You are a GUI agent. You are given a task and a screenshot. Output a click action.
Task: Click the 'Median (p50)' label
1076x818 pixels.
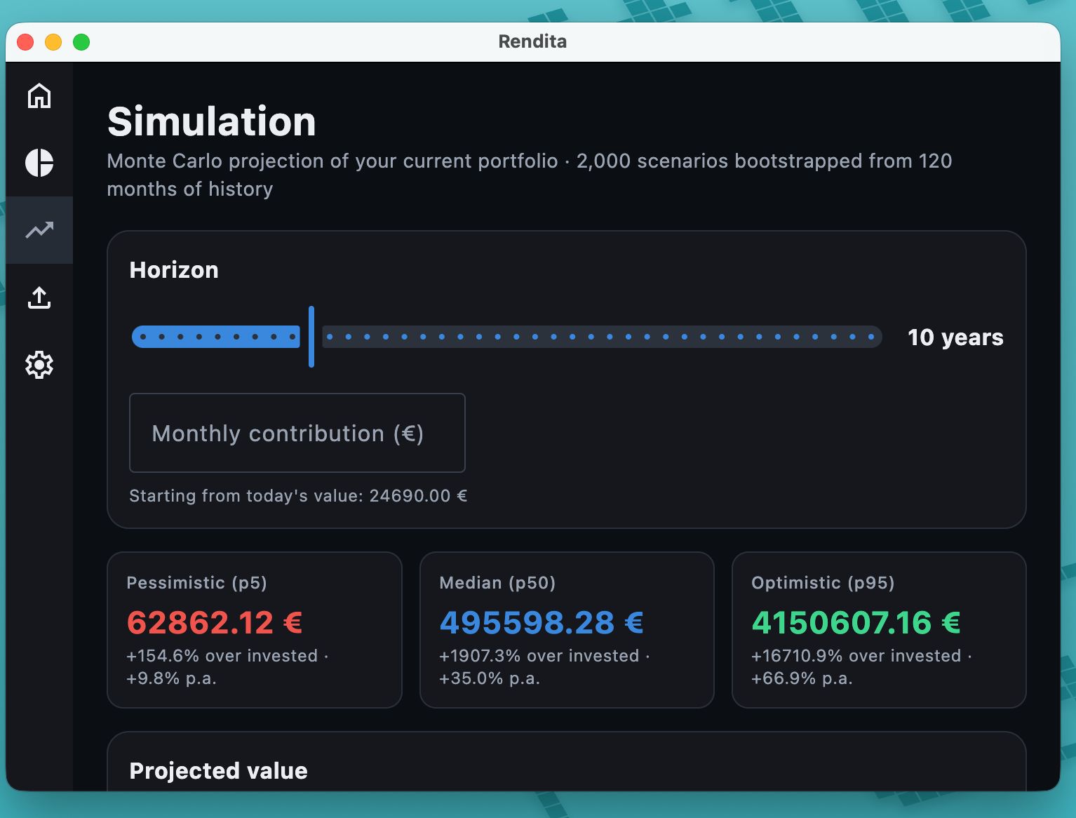[x=497, y=583]
